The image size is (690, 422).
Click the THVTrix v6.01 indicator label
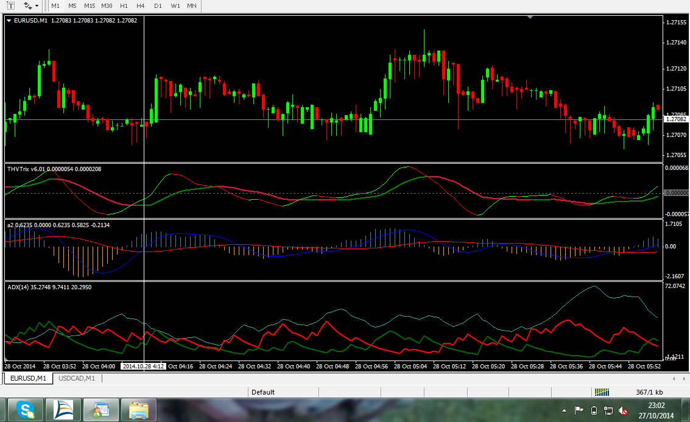coord(54,169)
